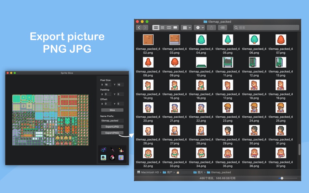Select purple-haired sprite tilemap_packed_420.png
This screenshot has width=309, height=193.
point(148,107)
